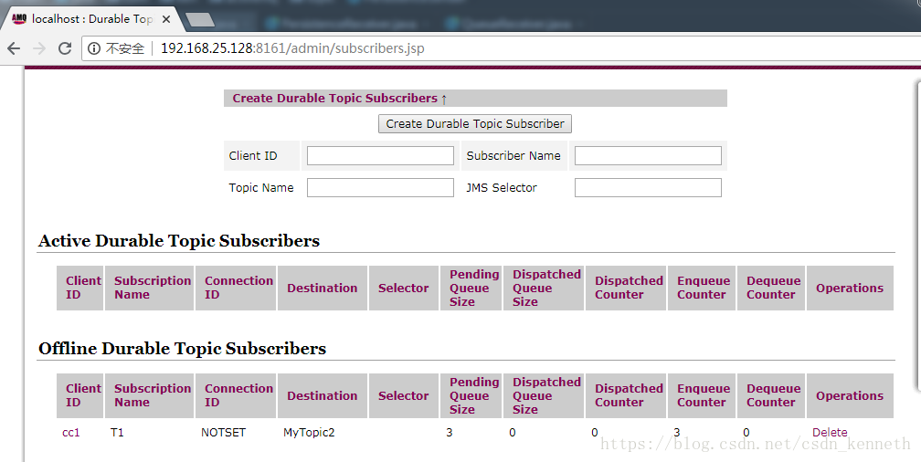
Task: Click the Offline Durable Topic Subscribers heading
Action: coord(182,349)
